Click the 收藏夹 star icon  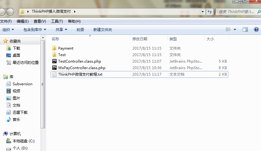click(6, 41)
